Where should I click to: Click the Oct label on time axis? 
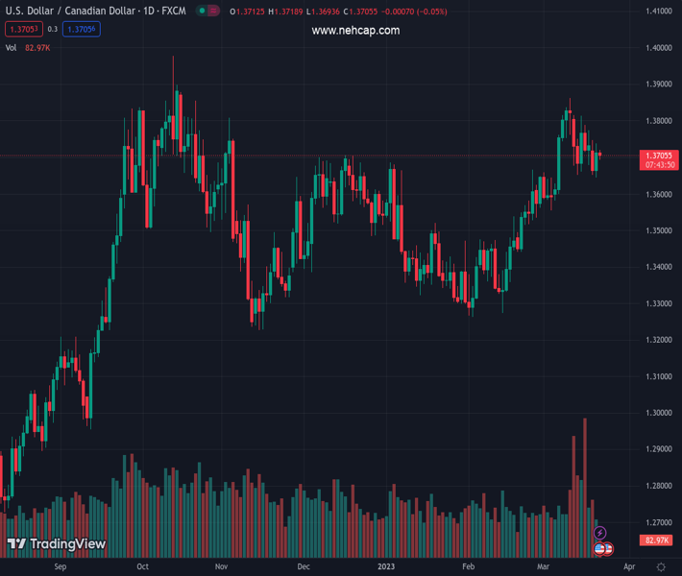(x=142, y=567)
